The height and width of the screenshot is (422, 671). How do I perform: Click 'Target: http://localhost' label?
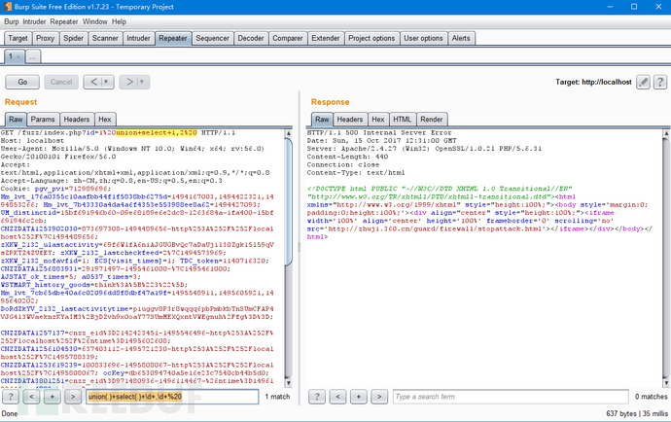(x=593, y=82)
